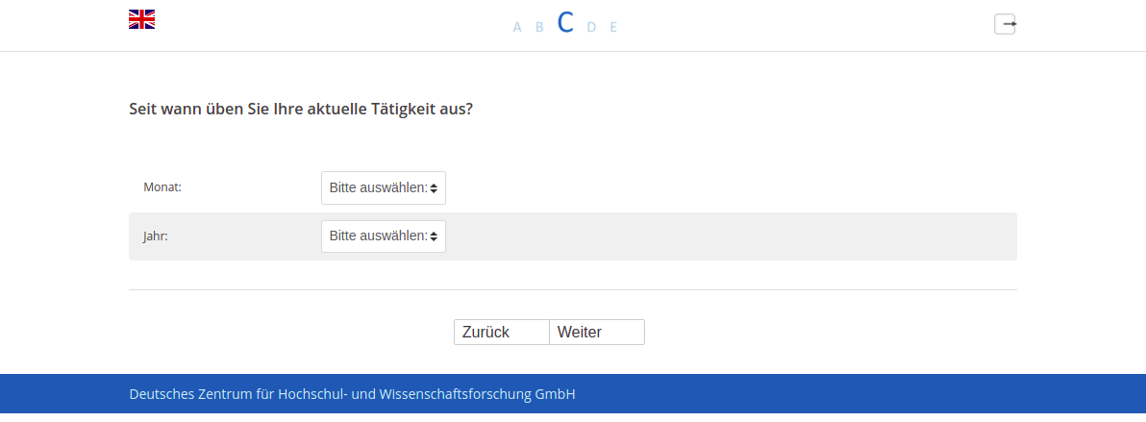Click the Jahr: label
Viewport: 1146px width, 422px height.
[x=156, y=236]
